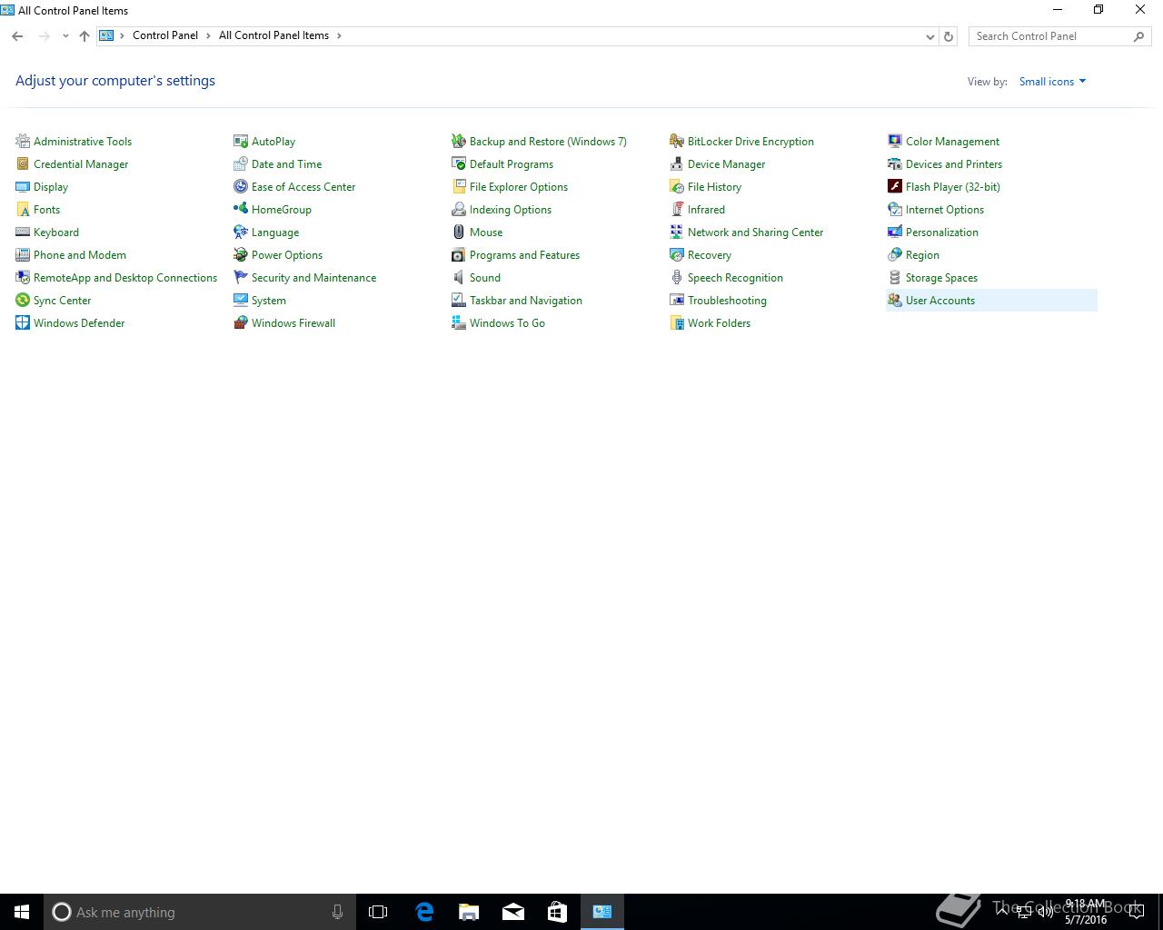
Task: Click the Sync Center icon
Action: [23, 300]
